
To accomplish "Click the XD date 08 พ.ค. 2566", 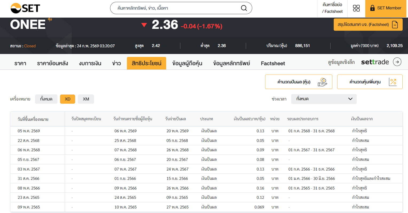I will 29,188.
